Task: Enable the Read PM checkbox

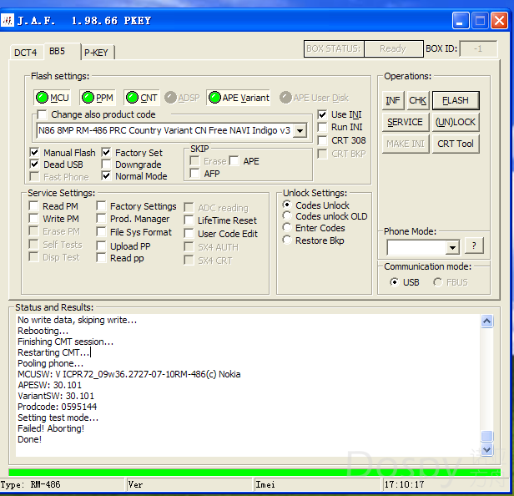Action: pos(33,206)
